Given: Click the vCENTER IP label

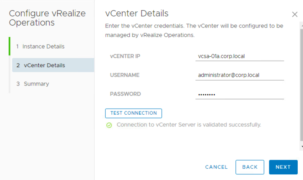Looking at the screenshot, I should (125, 56).
